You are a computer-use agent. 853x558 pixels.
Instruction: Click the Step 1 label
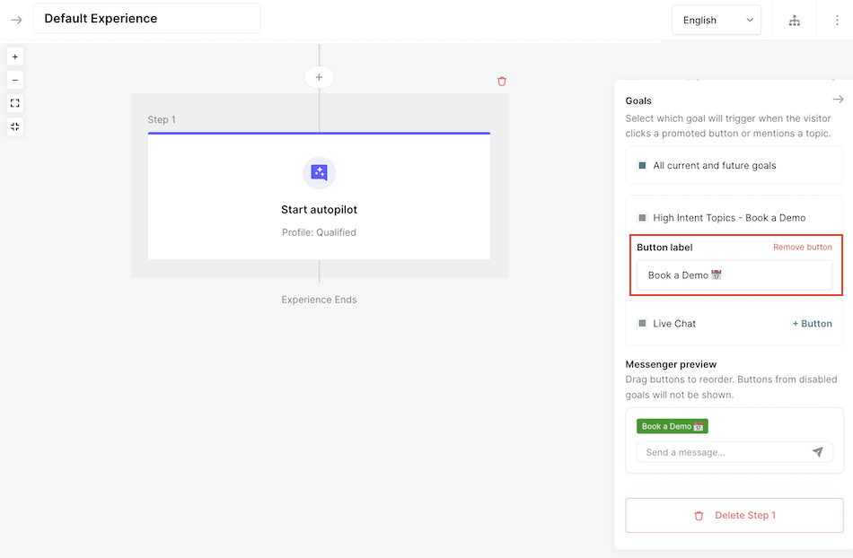(x=162, y=119)
